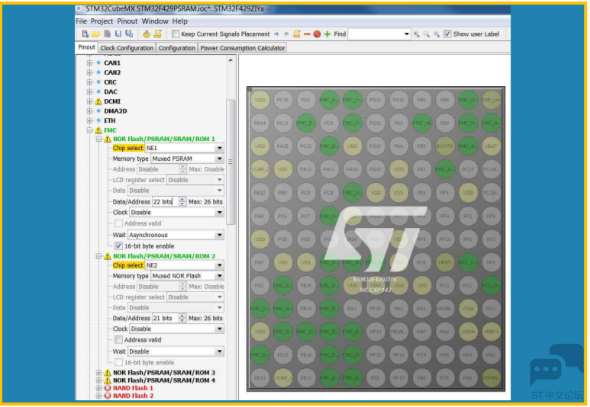Click the red minus toolbar icon
Screen dimensions: 590x407
307,34
